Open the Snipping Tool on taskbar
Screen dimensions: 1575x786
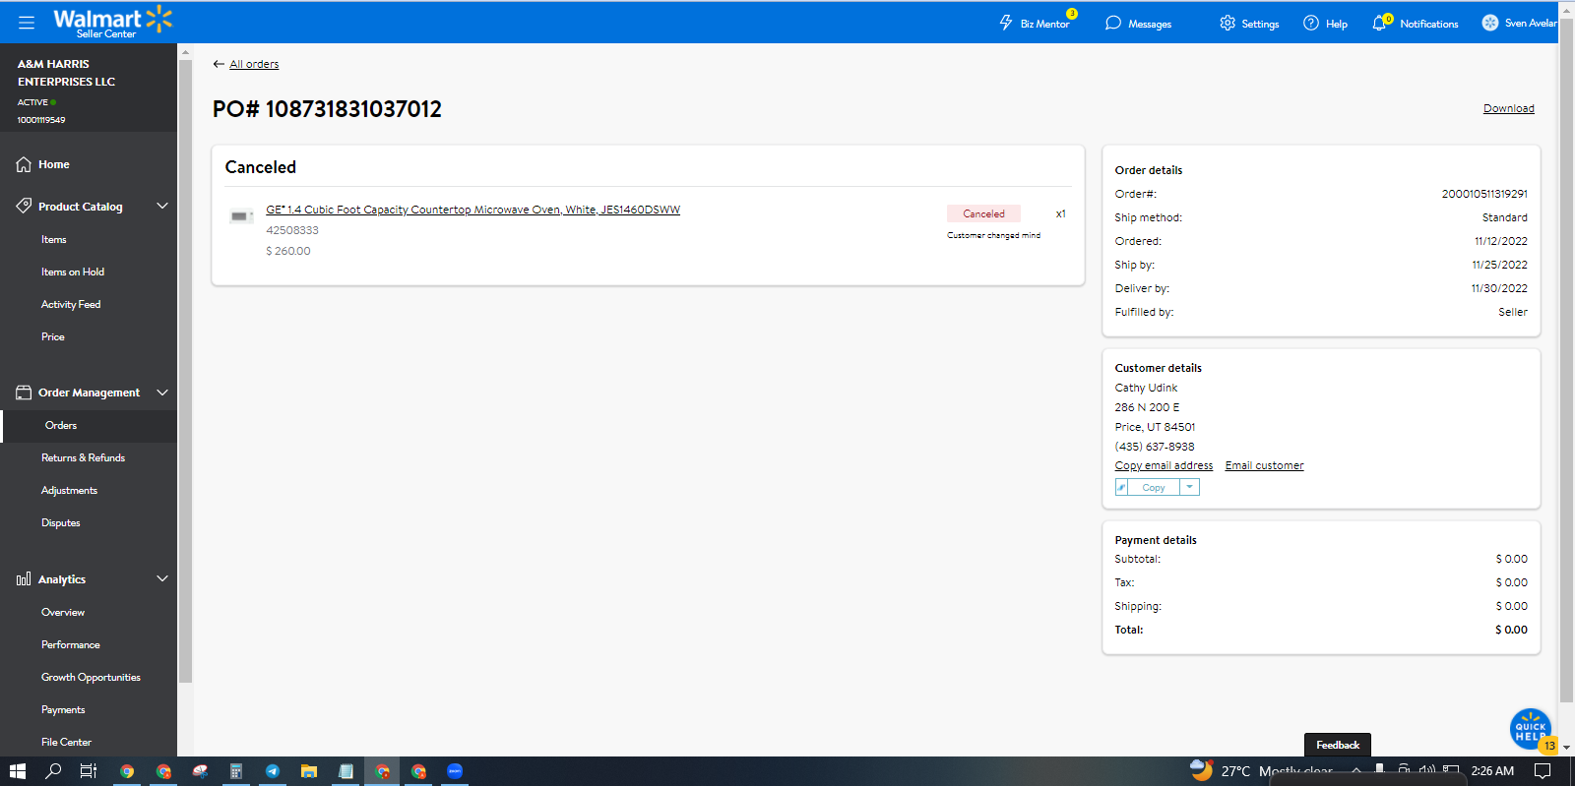pos(200,771)
